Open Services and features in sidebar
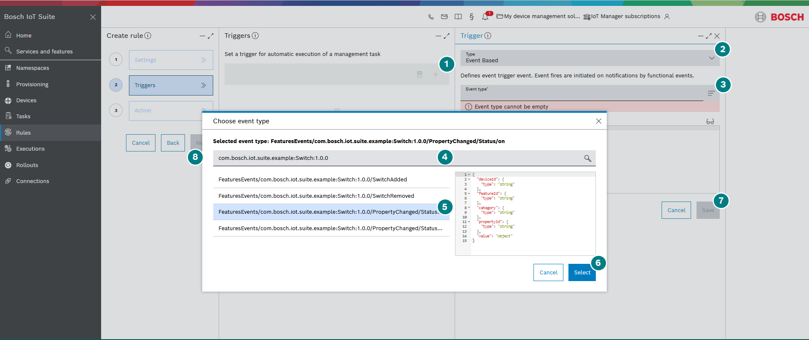The image size is (809, 340). tap(51, 51)
